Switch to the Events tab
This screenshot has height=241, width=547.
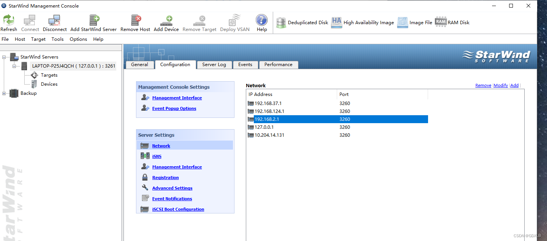[245, 65]
